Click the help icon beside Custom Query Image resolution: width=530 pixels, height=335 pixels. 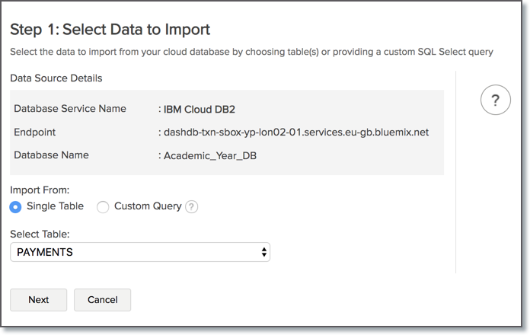(191, 206)
